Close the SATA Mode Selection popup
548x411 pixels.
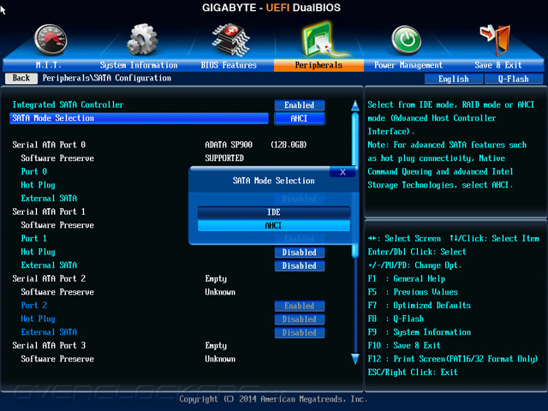coord(342,171)
